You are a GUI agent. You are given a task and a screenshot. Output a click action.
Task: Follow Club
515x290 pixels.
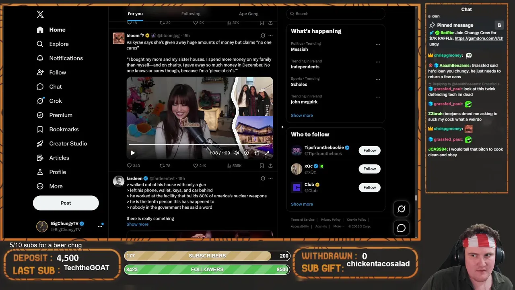coord(369,187)
